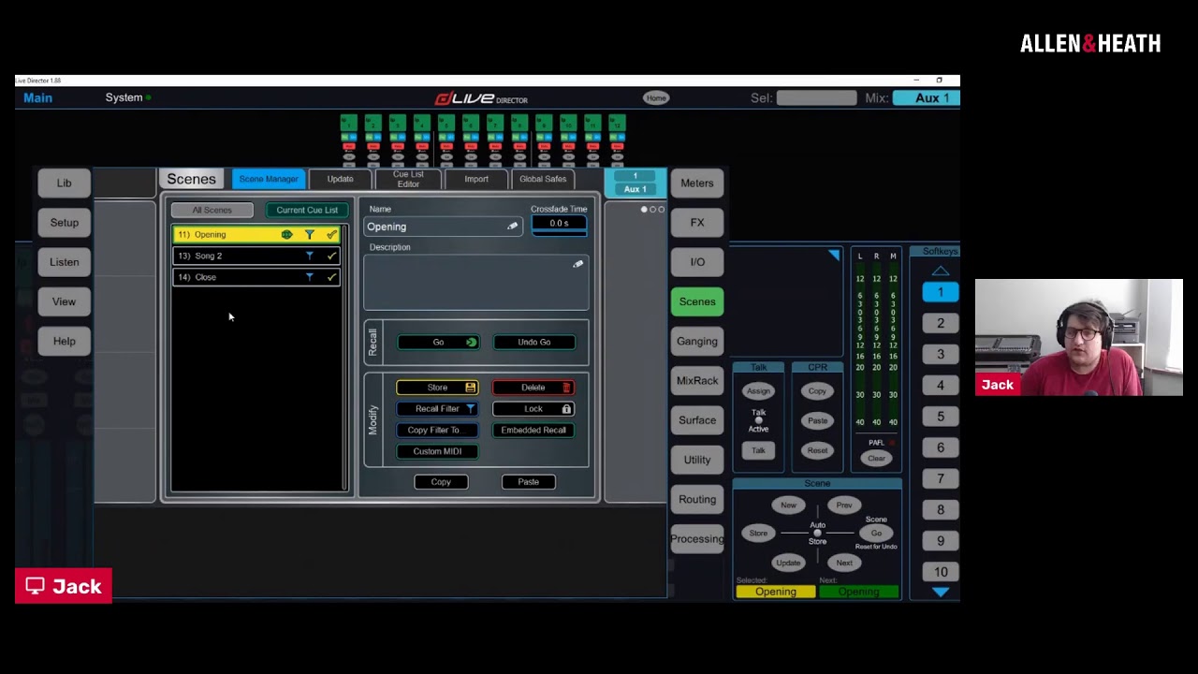The height and width of the screenshot is (674, 1198).
Task: Toggle the check mark on Close scene
Action: pyautogui.click(x=331, y=277)
